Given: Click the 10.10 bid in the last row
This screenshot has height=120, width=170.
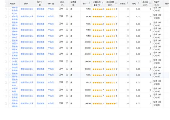Looking at the screenshot, I should point(88,103).
